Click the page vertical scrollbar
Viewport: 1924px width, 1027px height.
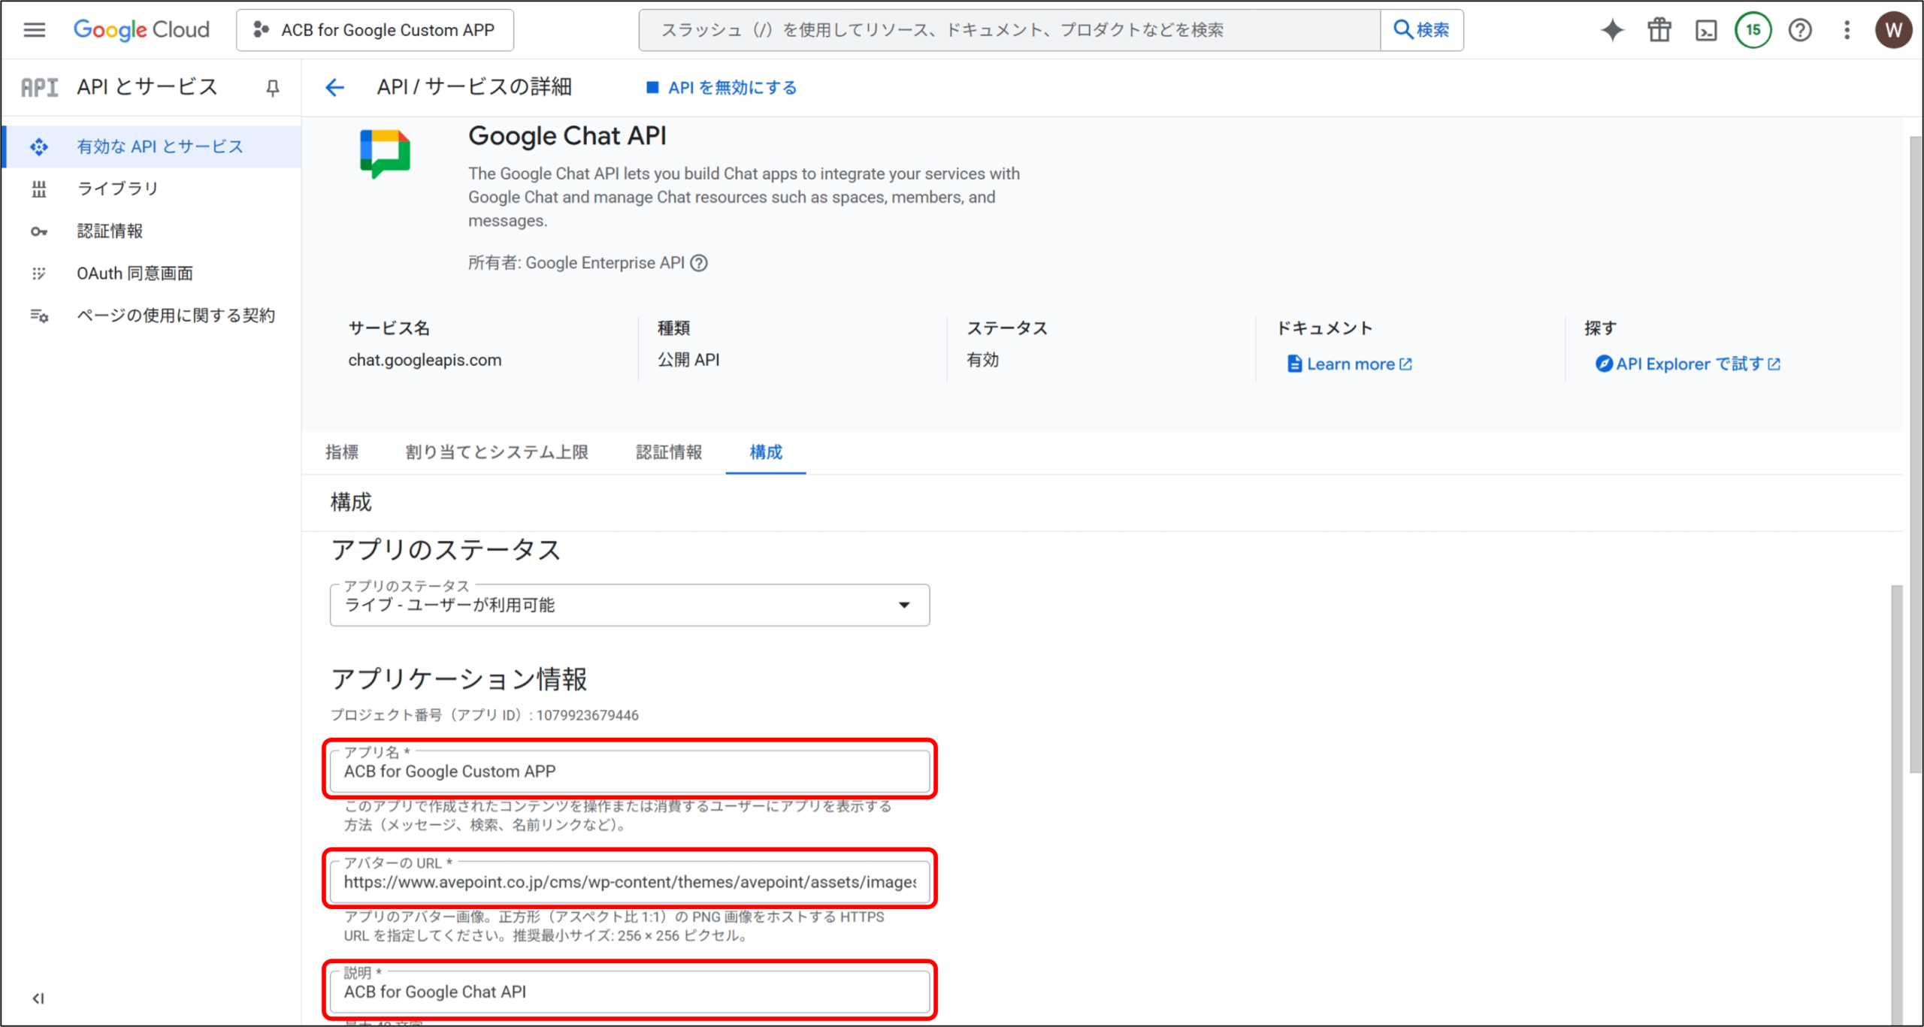[1914, 451]
